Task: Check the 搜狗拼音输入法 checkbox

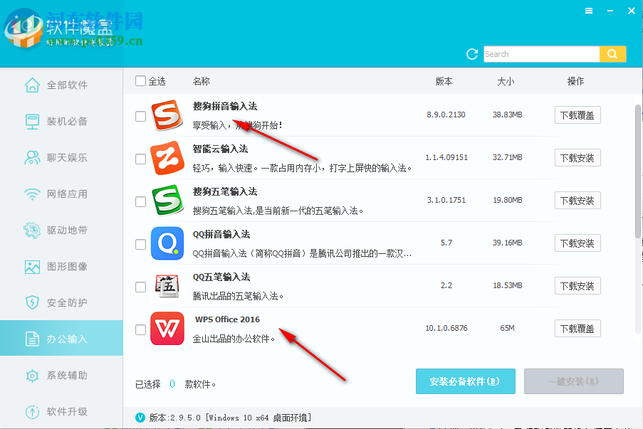Action: [x=140, y=115]
